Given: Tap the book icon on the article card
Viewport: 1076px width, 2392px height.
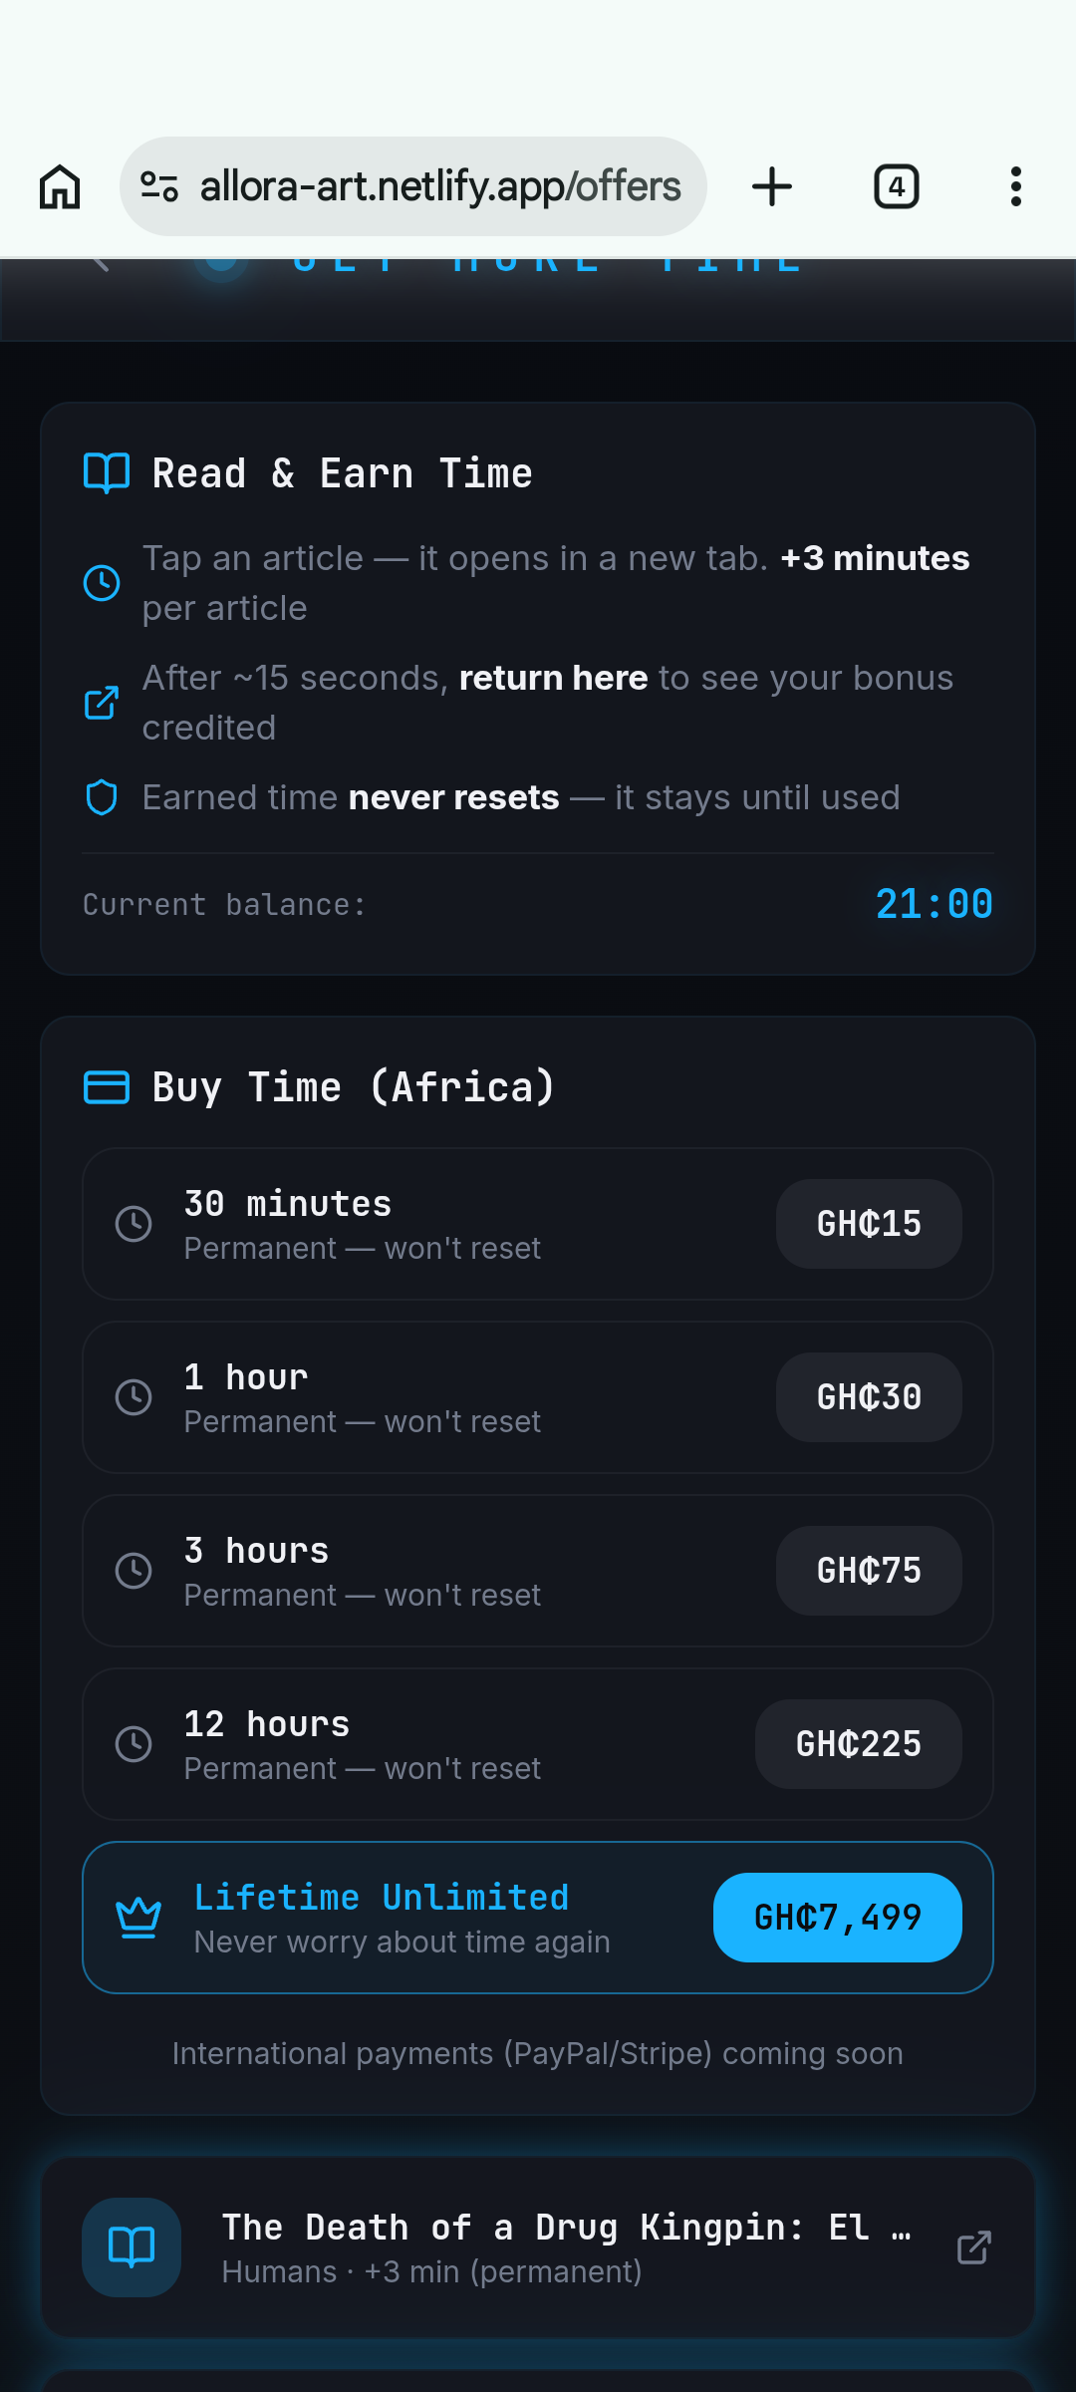Looking at the screenshot, I should [132, 2247].
